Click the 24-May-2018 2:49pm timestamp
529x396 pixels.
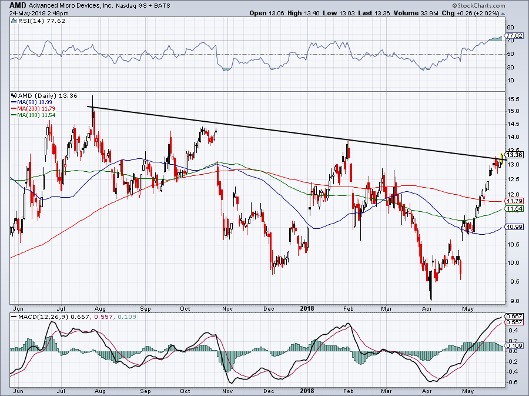[39, 14]
